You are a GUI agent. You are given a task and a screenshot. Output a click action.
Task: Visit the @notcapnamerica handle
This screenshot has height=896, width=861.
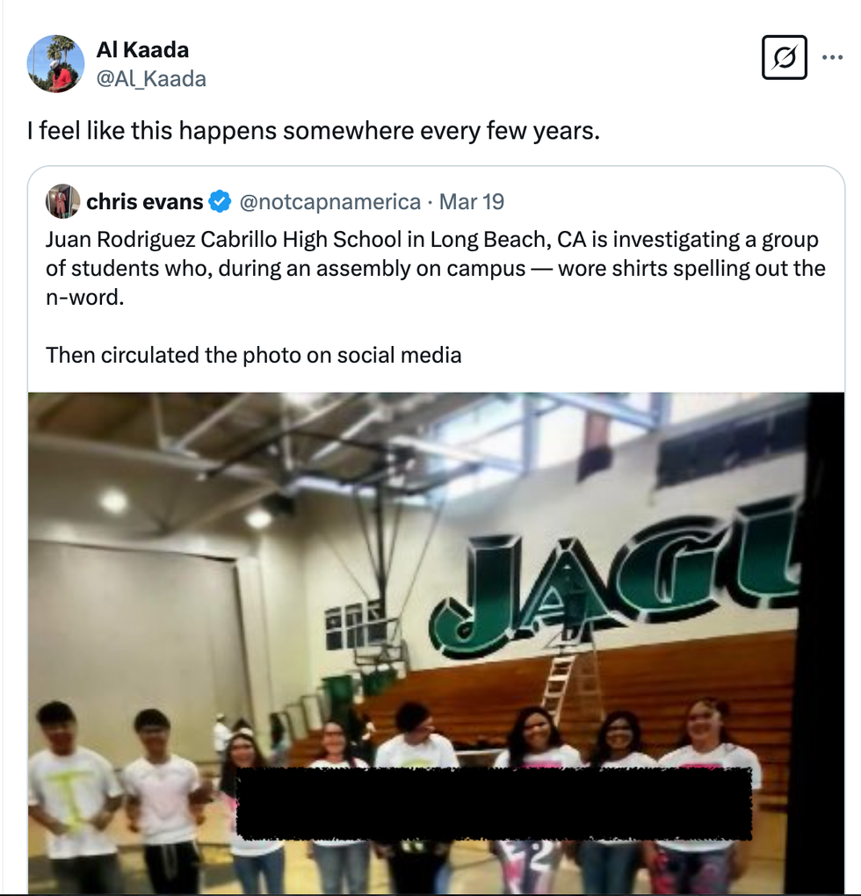point(329,202)
